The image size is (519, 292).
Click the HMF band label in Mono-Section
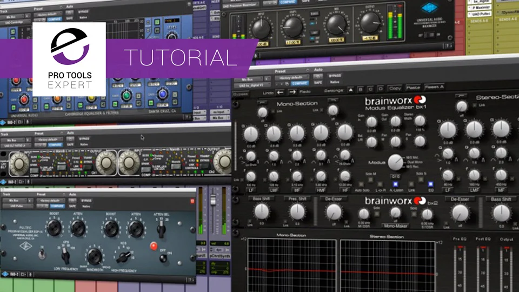[x=321, y=190]
